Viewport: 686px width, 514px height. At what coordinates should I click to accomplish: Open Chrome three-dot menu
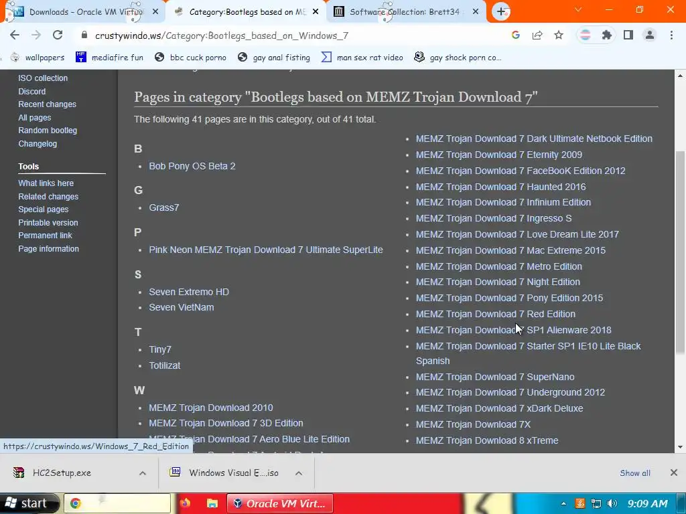671,35
